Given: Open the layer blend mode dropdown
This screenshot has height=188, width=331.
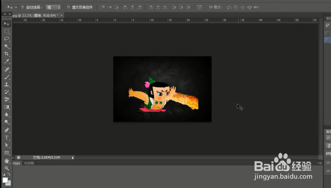Looking at the screenshot, I should (x=328, y=146).
